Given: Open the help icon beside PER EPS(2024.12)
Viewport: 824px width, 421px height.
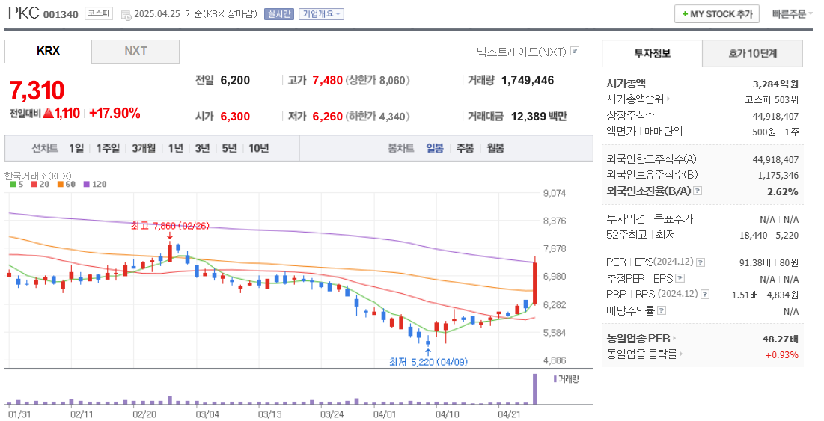Looking at the screenshot, I should click(x=700, y=262).
